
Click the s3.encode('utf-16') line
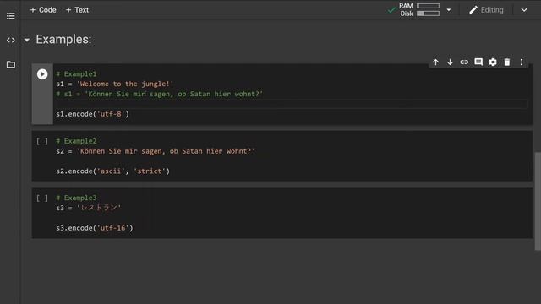95,228
